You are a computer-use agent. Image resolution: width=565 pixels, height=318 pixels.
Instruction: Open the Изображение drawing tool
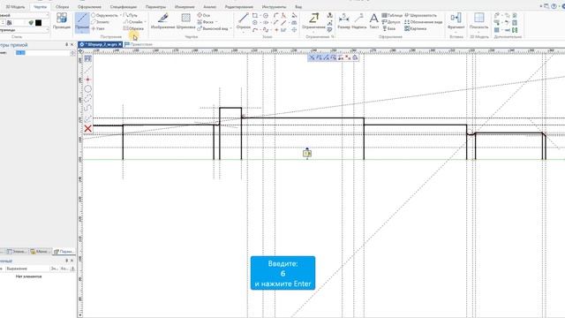point(162,21)
